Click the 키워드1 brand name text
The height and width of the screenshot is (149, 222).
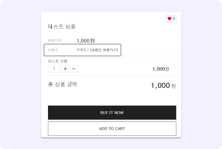click(x=83, y=50)
